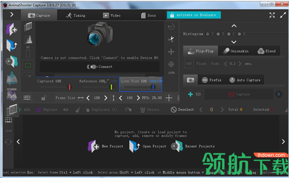
Task: Toggle the green safe-frame rectangle icon
Action: [x=28, y=65]
